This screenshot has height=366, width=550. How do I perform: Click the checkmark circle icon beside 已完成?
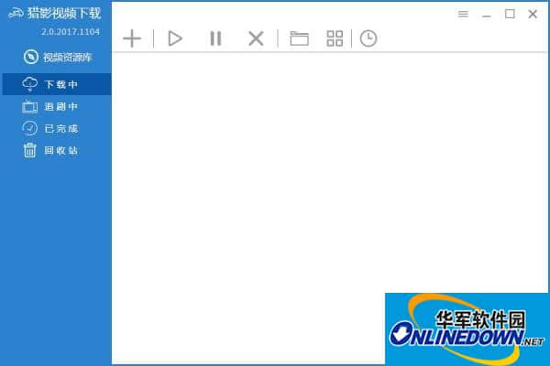coord(30,128)
